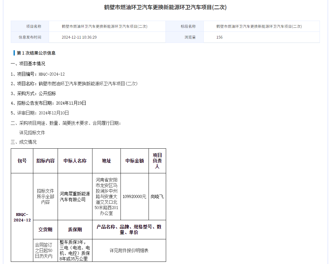The width and height of the screenshot is (331, 264).
Task: Click the winner 河南犀重新能源汽车有限公司 cell
Action: click(75, 196)
